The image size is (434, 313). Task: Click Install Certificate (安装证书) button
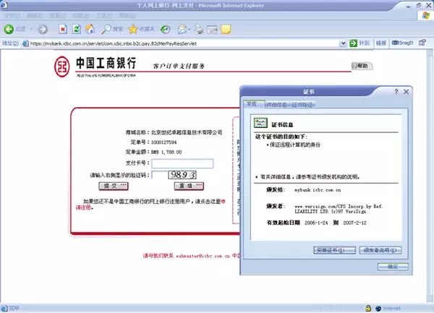tap(335, 250)
